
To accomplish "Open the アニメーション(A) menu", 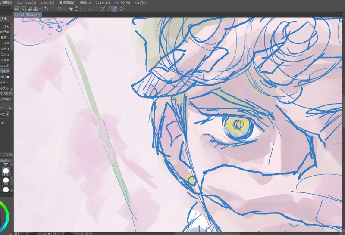I will point(26,3).
